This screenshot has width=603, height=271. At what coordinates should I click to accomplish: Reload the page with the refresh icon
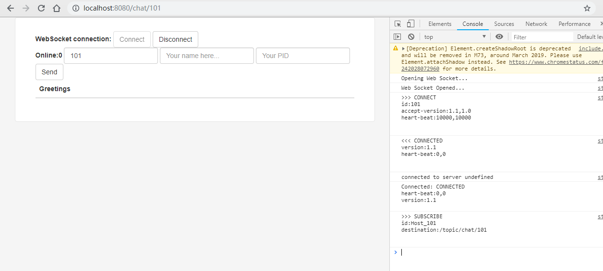tap(41, 8)
